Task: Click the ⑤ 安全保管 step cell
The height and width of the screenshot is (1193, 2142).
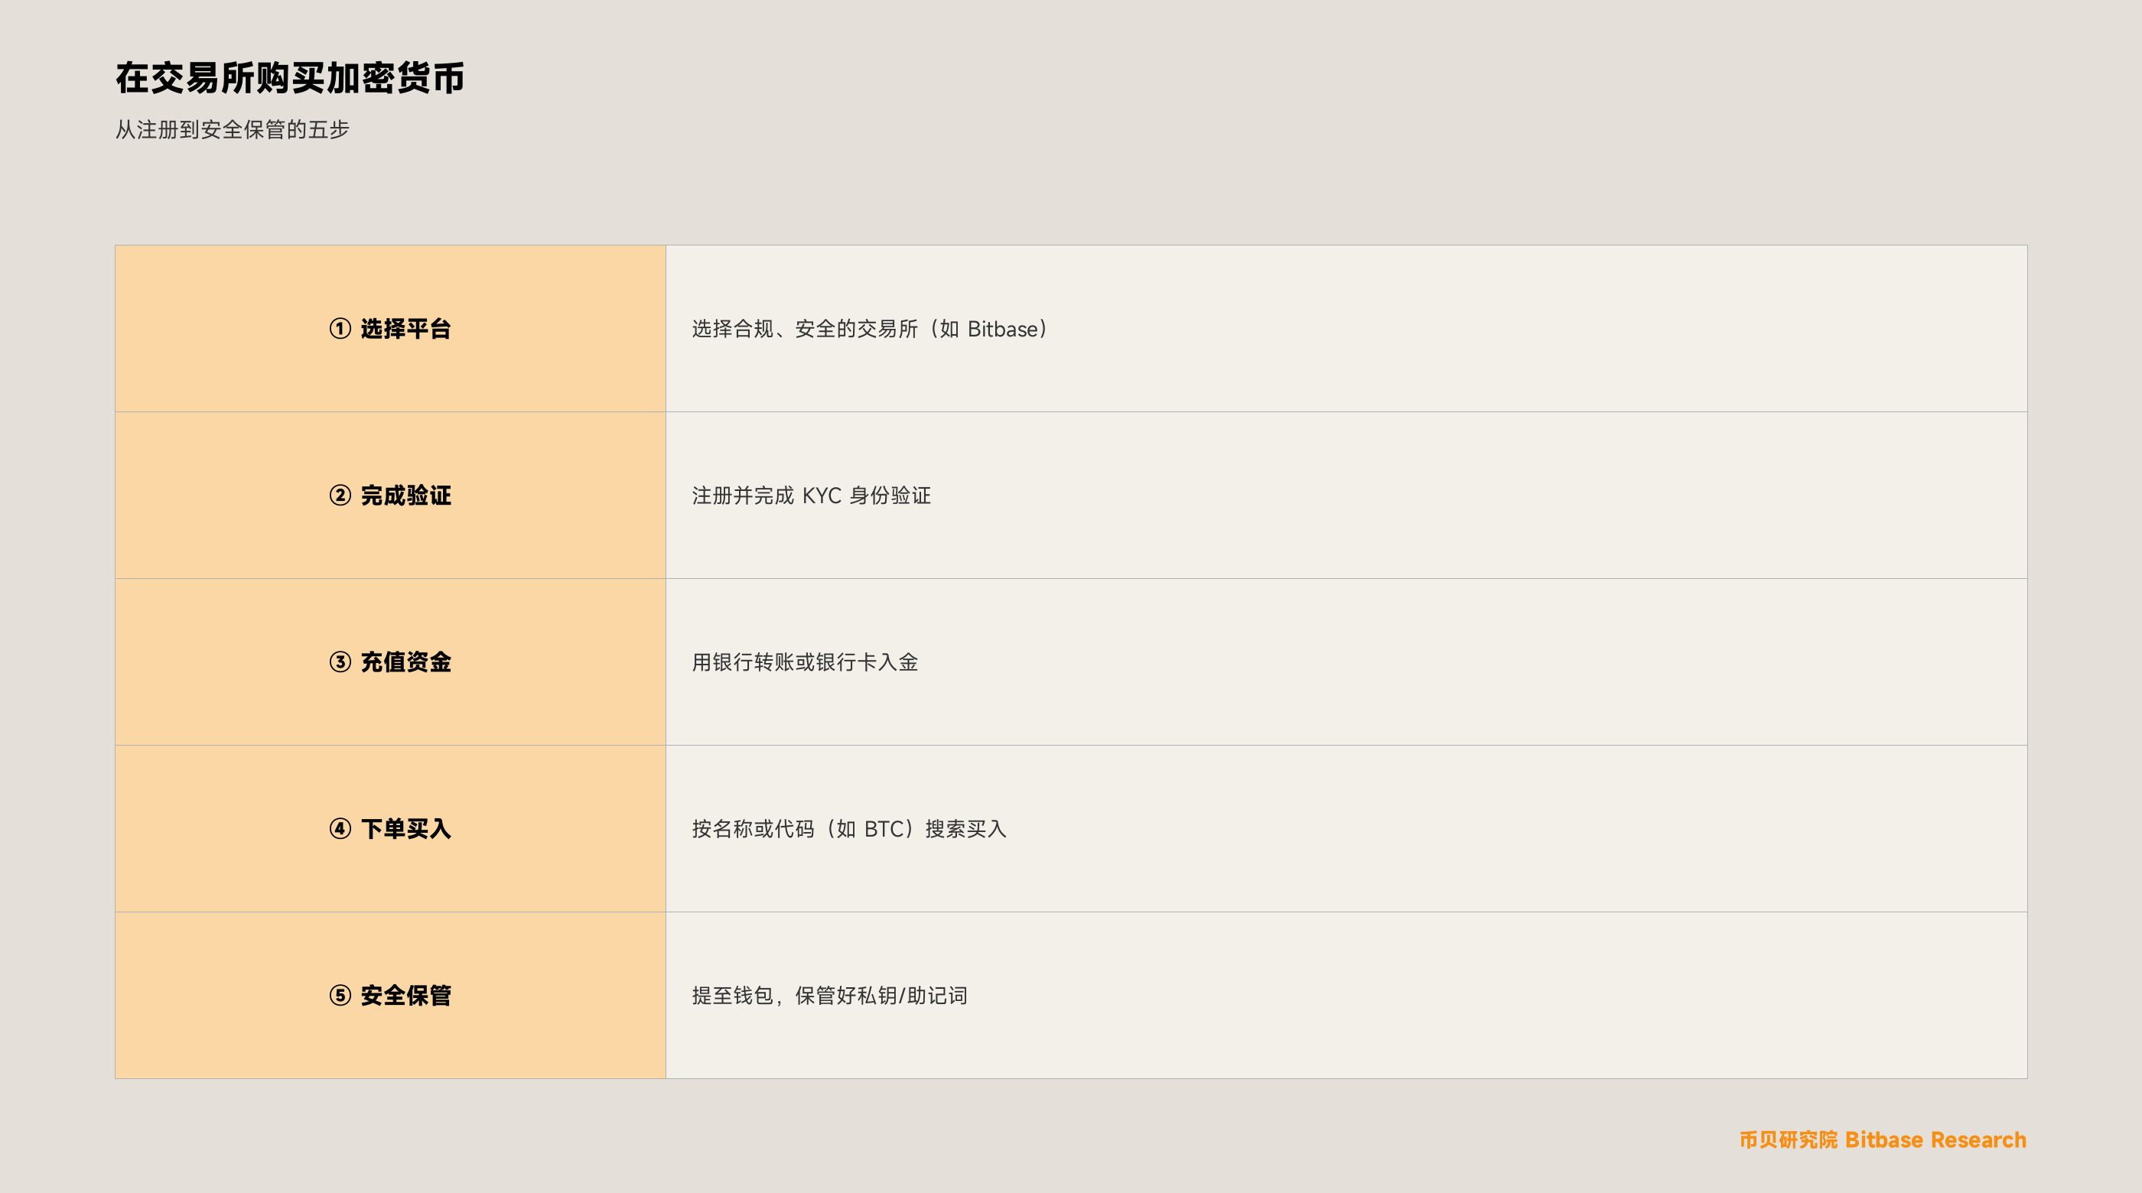Action: click(x=390, y=995)
